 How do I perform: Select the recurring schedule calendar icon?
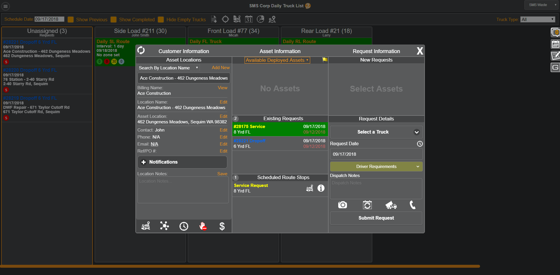click(367, 205)
